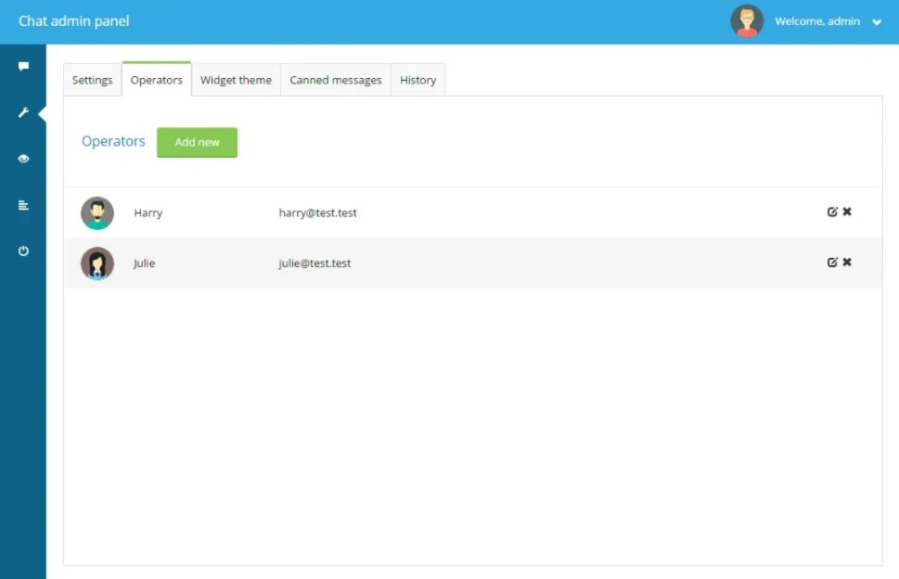This screenshot has width=899, height=579.
Task: Expand the Welcome, admin dropdown arrow
Action: click(877, 22)
